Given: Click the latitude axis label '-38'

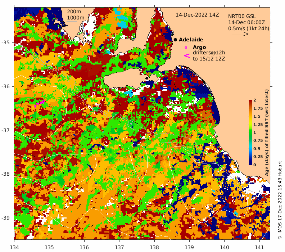Looking at the screenshot, I should pos(5,174).
